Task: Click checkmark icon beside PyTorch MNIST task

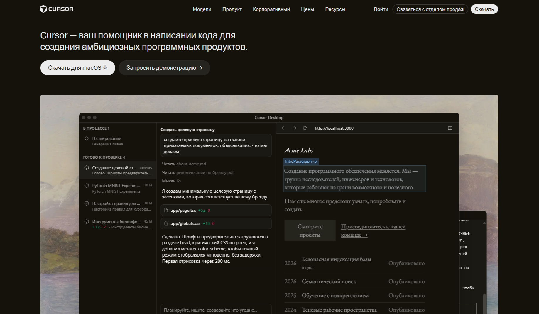Action: pos(87,185)
